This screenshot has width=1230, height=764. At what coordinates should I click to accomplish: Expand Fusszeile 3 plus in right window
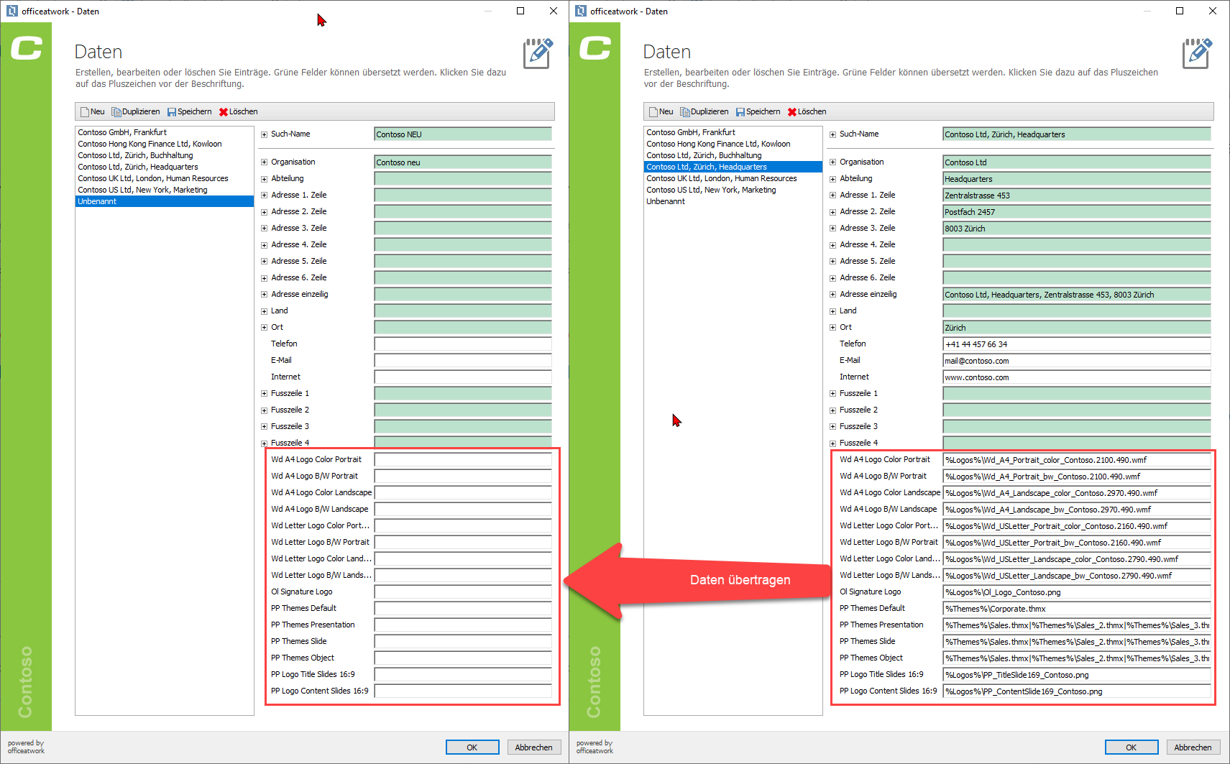832,427
